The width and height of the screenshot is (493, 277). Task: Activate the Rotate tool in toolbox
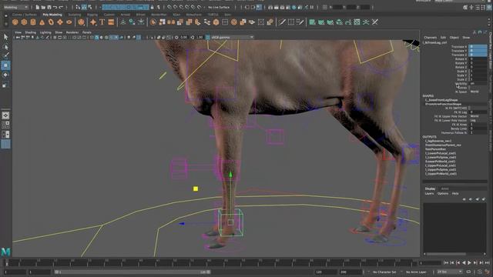pyautogui.click(x=5, y=75)
